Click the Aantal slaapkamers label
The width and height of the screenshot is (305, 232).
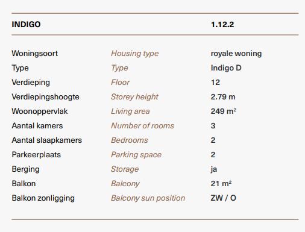click(x=47, y=140)
